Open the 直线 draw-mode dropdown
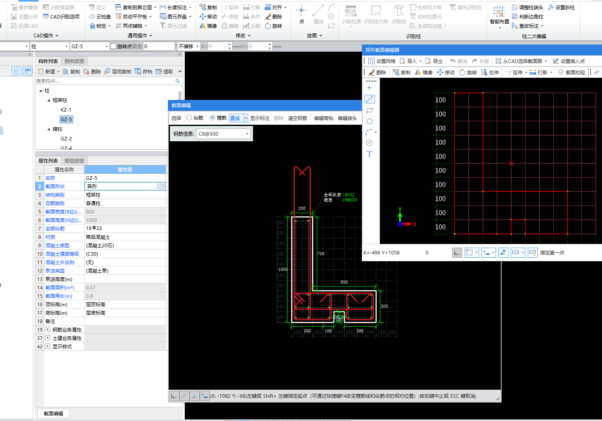 [x=246, y=118]
